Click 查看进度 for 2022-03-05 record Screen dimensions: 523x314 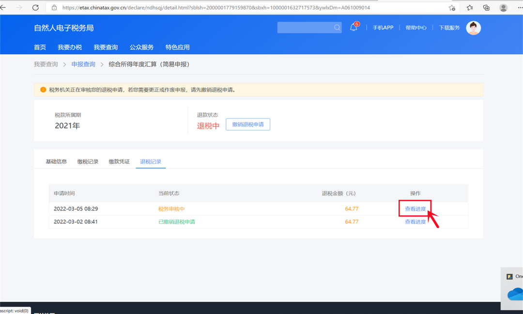tap(415, 209)
